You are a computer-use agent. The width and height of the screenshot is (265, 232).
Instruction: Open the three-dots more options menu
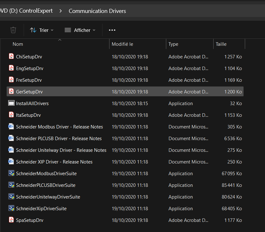tap(112, 30)
